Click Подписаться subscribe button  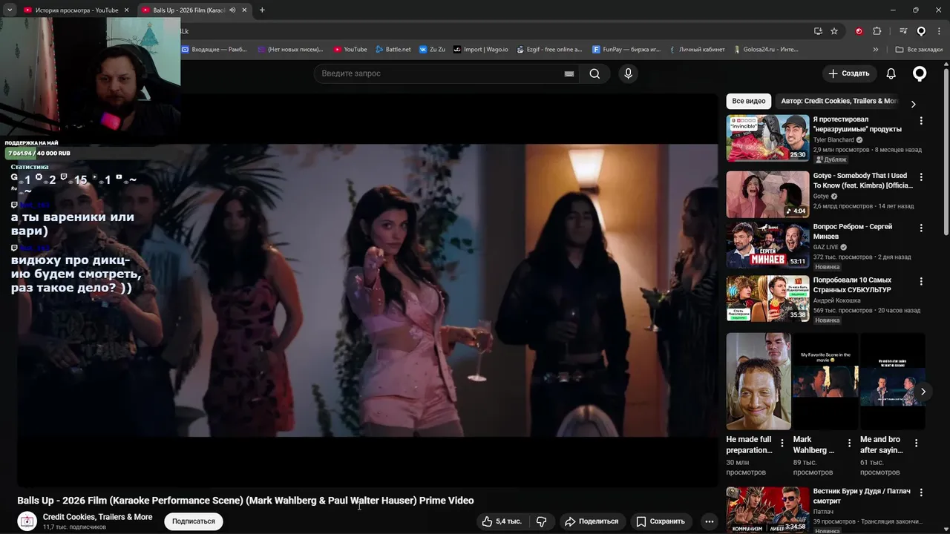pos(194,521)
